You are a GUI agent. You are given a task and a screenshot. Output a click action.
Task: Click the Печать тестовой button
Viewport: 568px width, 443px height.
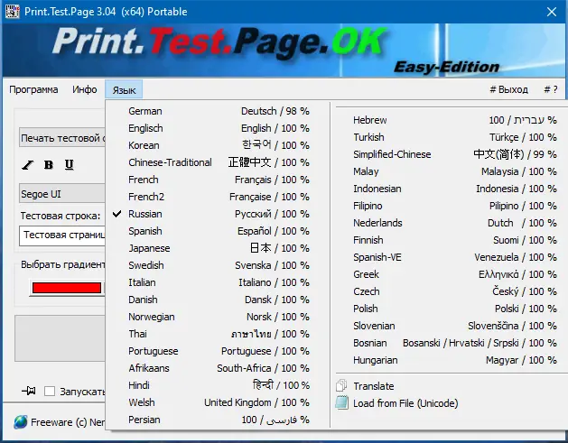click(62, 137)
